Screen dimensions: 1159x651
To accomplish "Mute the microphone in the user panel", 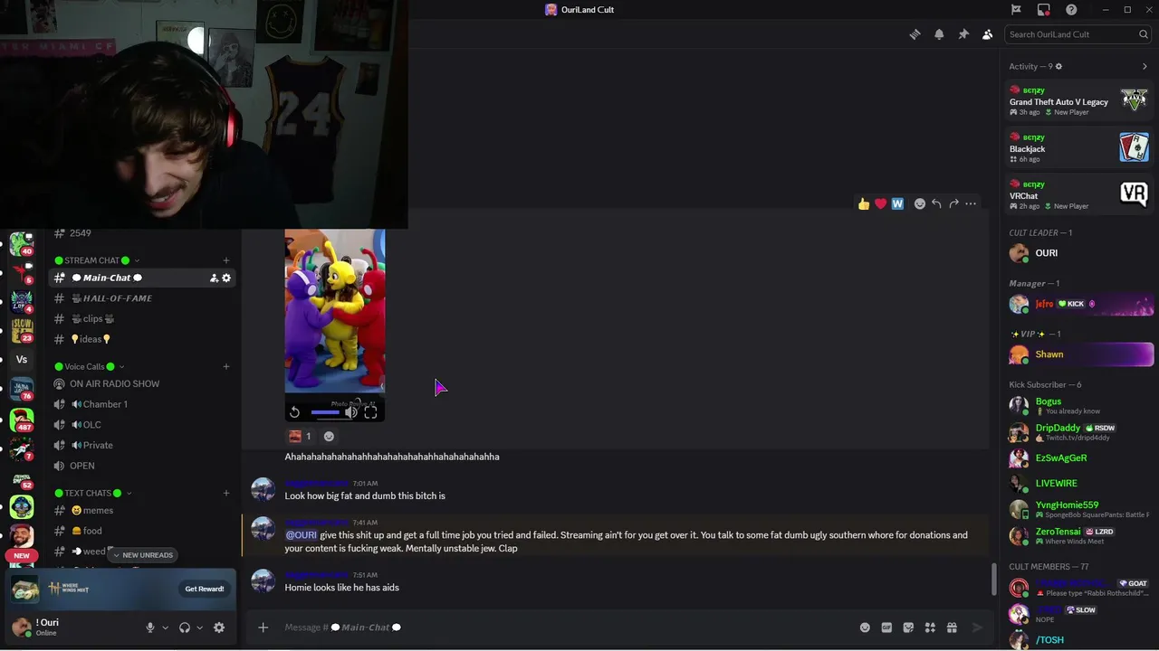I will point(150,627).
